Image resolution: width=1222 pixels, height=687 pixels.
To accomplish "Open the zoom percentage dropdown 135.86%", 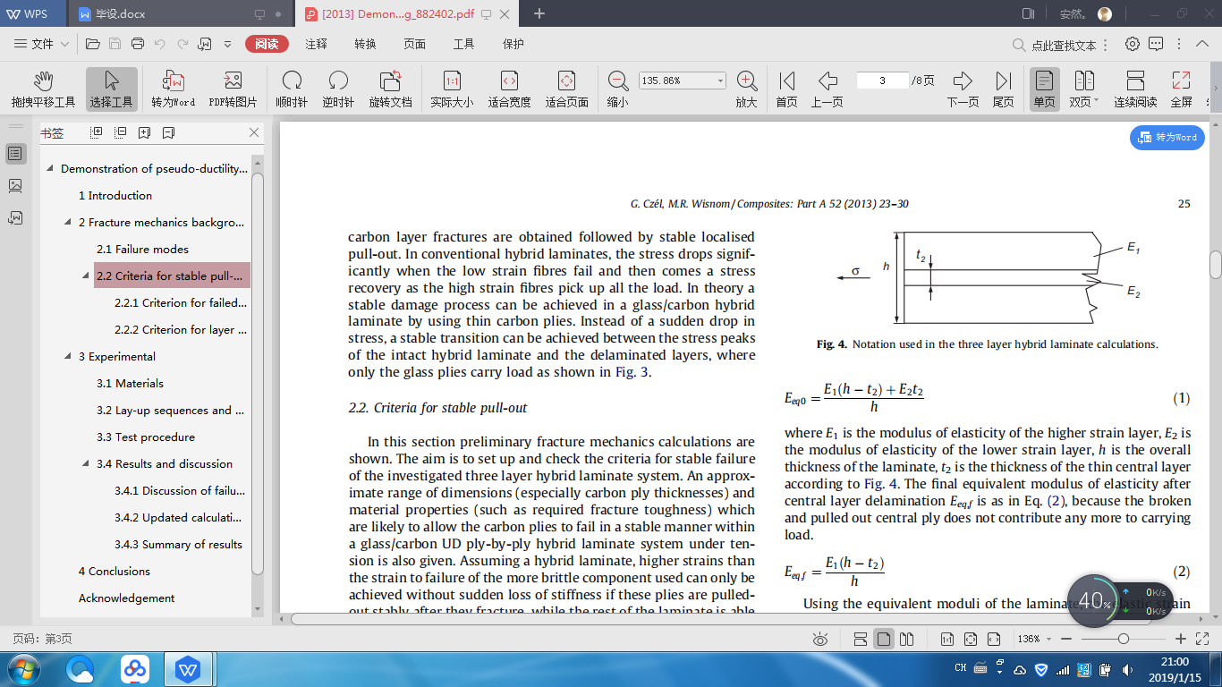I will tap(720, 81).
